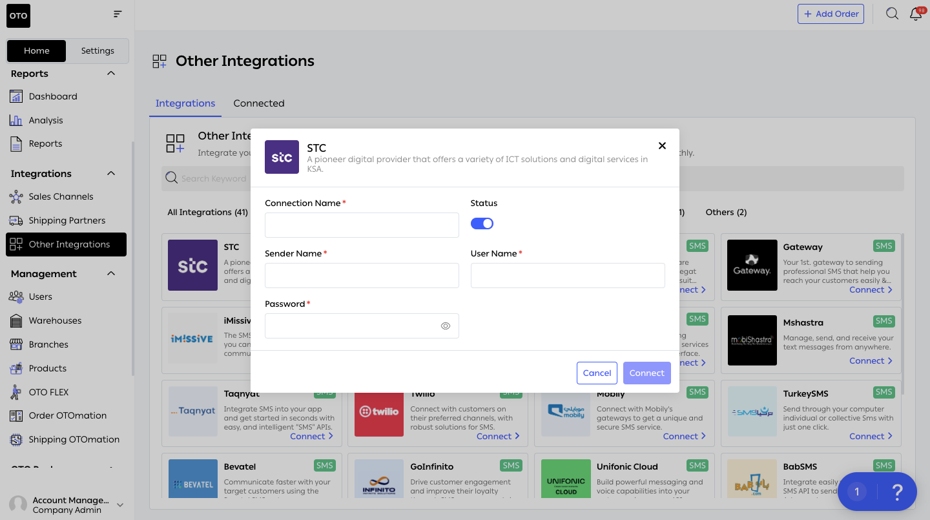Toggle the Status switch off
The width and height of the screenshot is (930, 520).
(x=482, y=224)
